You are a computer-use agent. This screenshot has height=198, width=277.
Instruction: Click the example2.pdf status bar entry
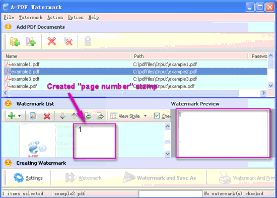click(70, 194)
